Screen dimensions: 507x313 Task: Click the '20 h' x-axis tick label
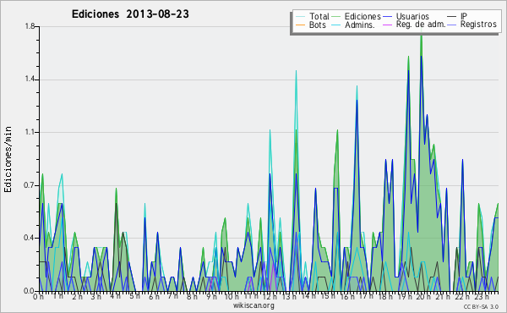coord(423,296)
